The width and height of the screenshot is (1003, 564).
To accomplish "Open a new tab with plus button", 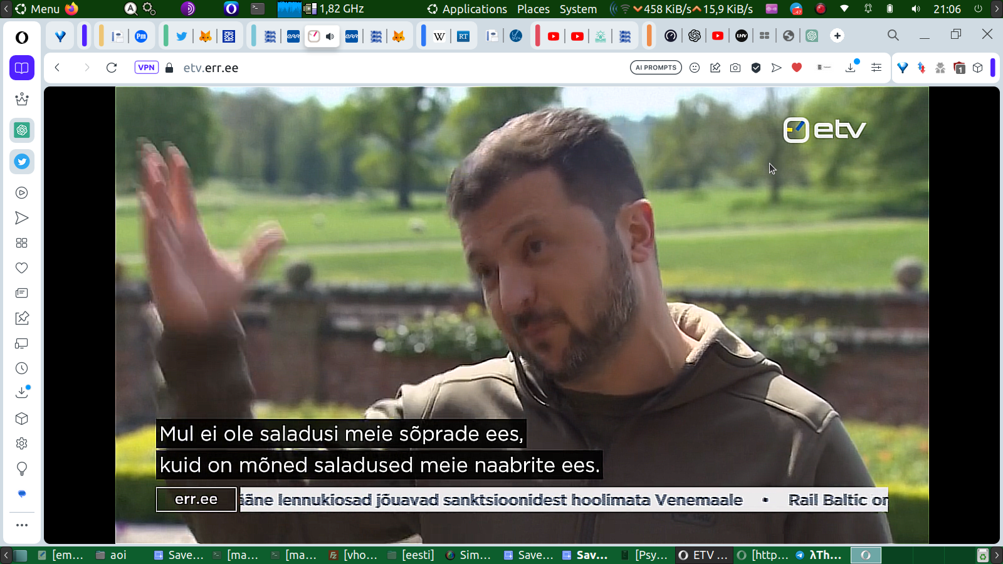I will 838,36.
